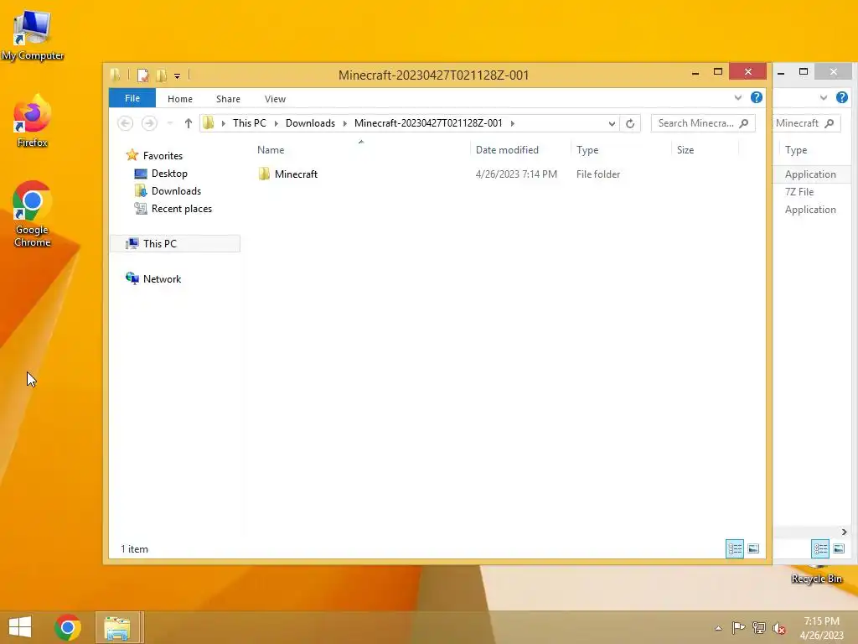Select Network in the navigation pane
This screenshot has width=858, height=644.
click(x=162, y=278)
